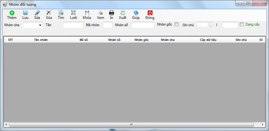This screenshot has height=131, width=269.
Task: Click the Mã số column header
Action: [x=86, y=40]
